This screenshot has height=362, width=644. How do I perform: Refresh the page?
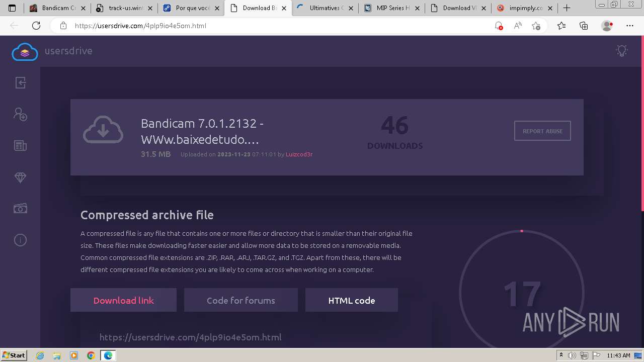[x=36, y=26]
